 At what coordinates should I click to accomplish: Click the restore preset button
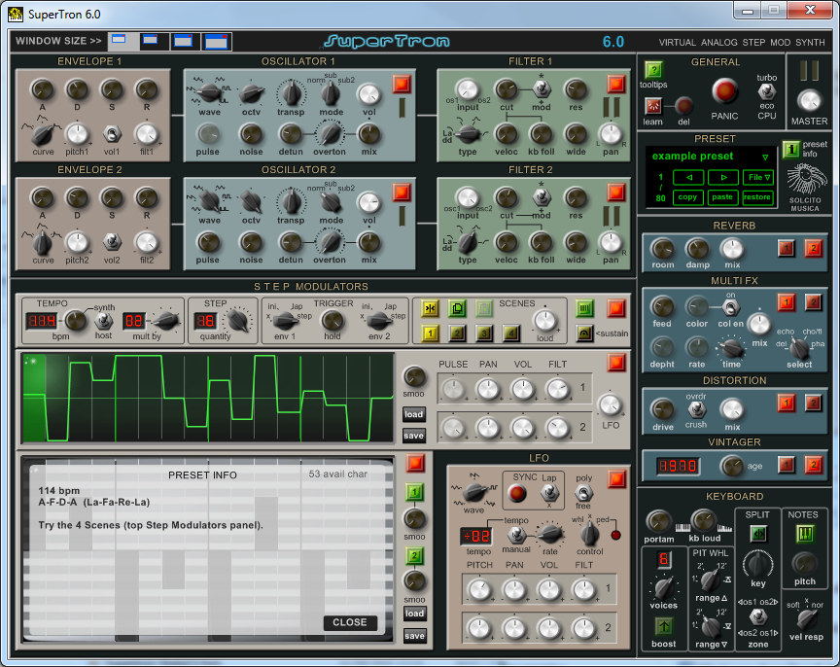click(758, 197)
